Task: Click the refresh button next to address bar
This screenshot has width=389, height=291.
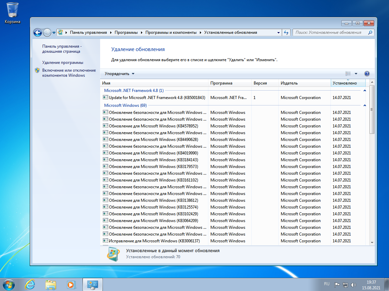Action: point(286,32)
